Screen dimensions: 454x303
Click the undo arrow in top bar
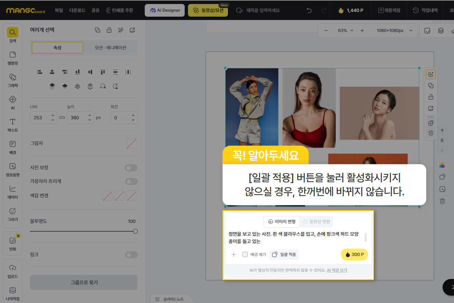[x=309, y=10]
